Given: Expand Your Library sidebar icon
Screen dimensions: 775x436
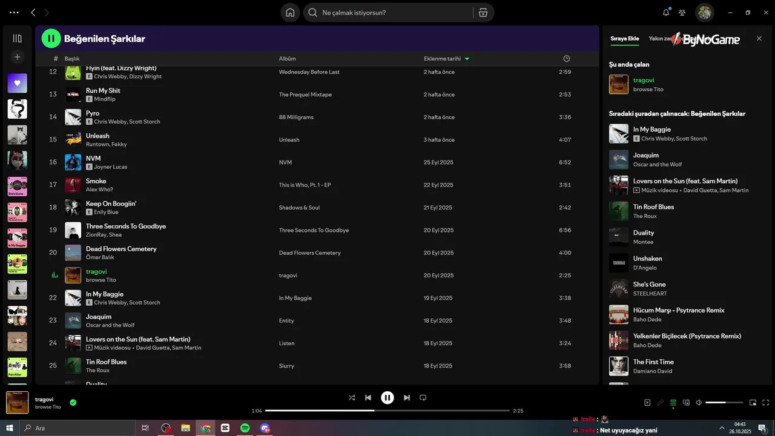Looking at the screenshot, I should coord(17,38).
